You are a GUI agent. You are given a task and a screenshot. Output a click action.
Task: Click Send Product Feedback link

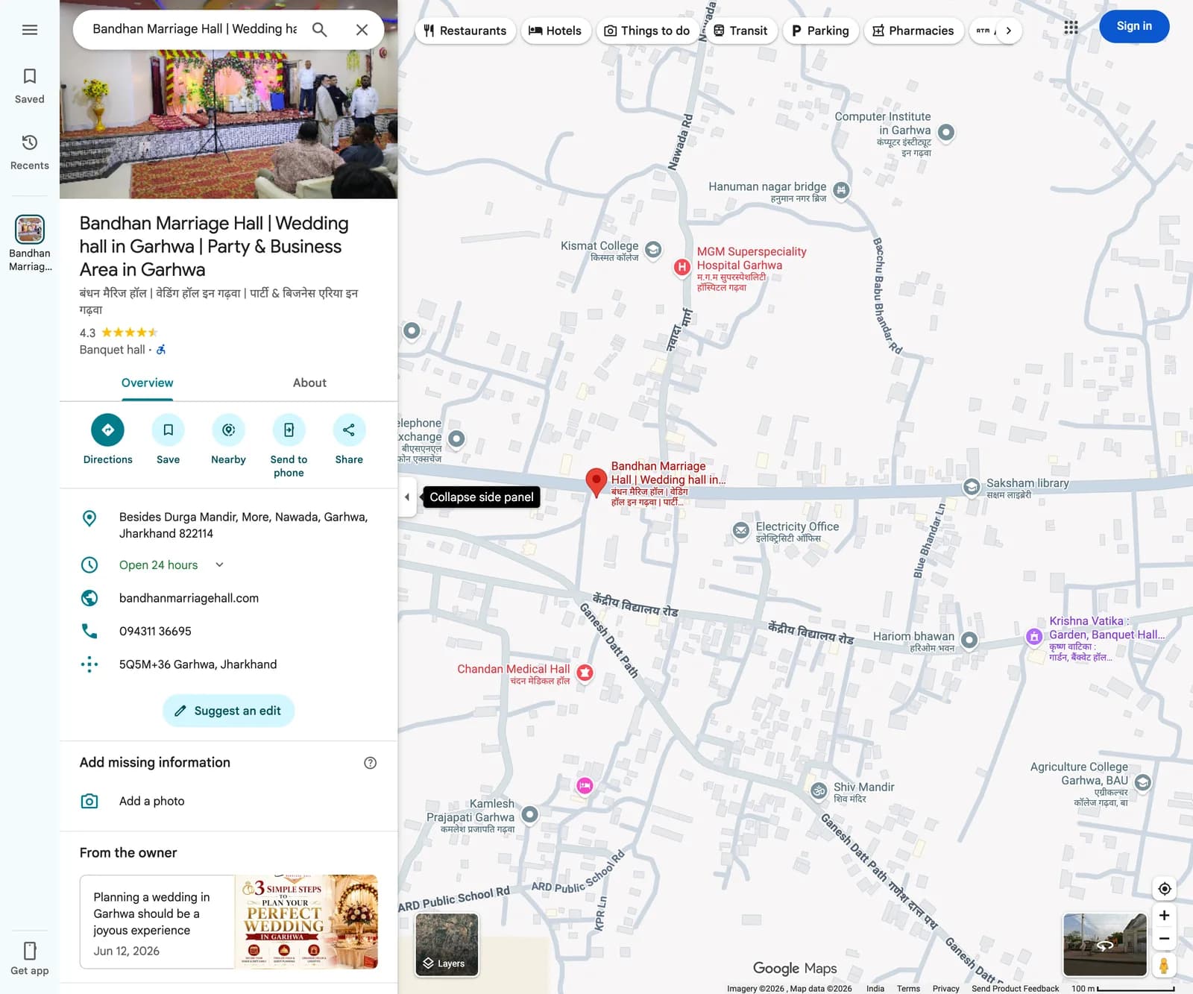1015,989
